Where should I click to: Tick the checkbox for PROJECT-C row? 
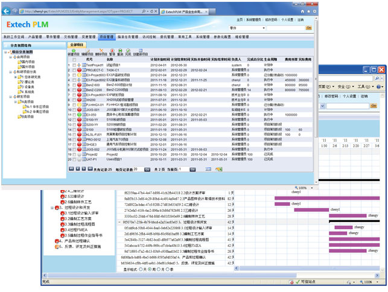coord(74,70)
